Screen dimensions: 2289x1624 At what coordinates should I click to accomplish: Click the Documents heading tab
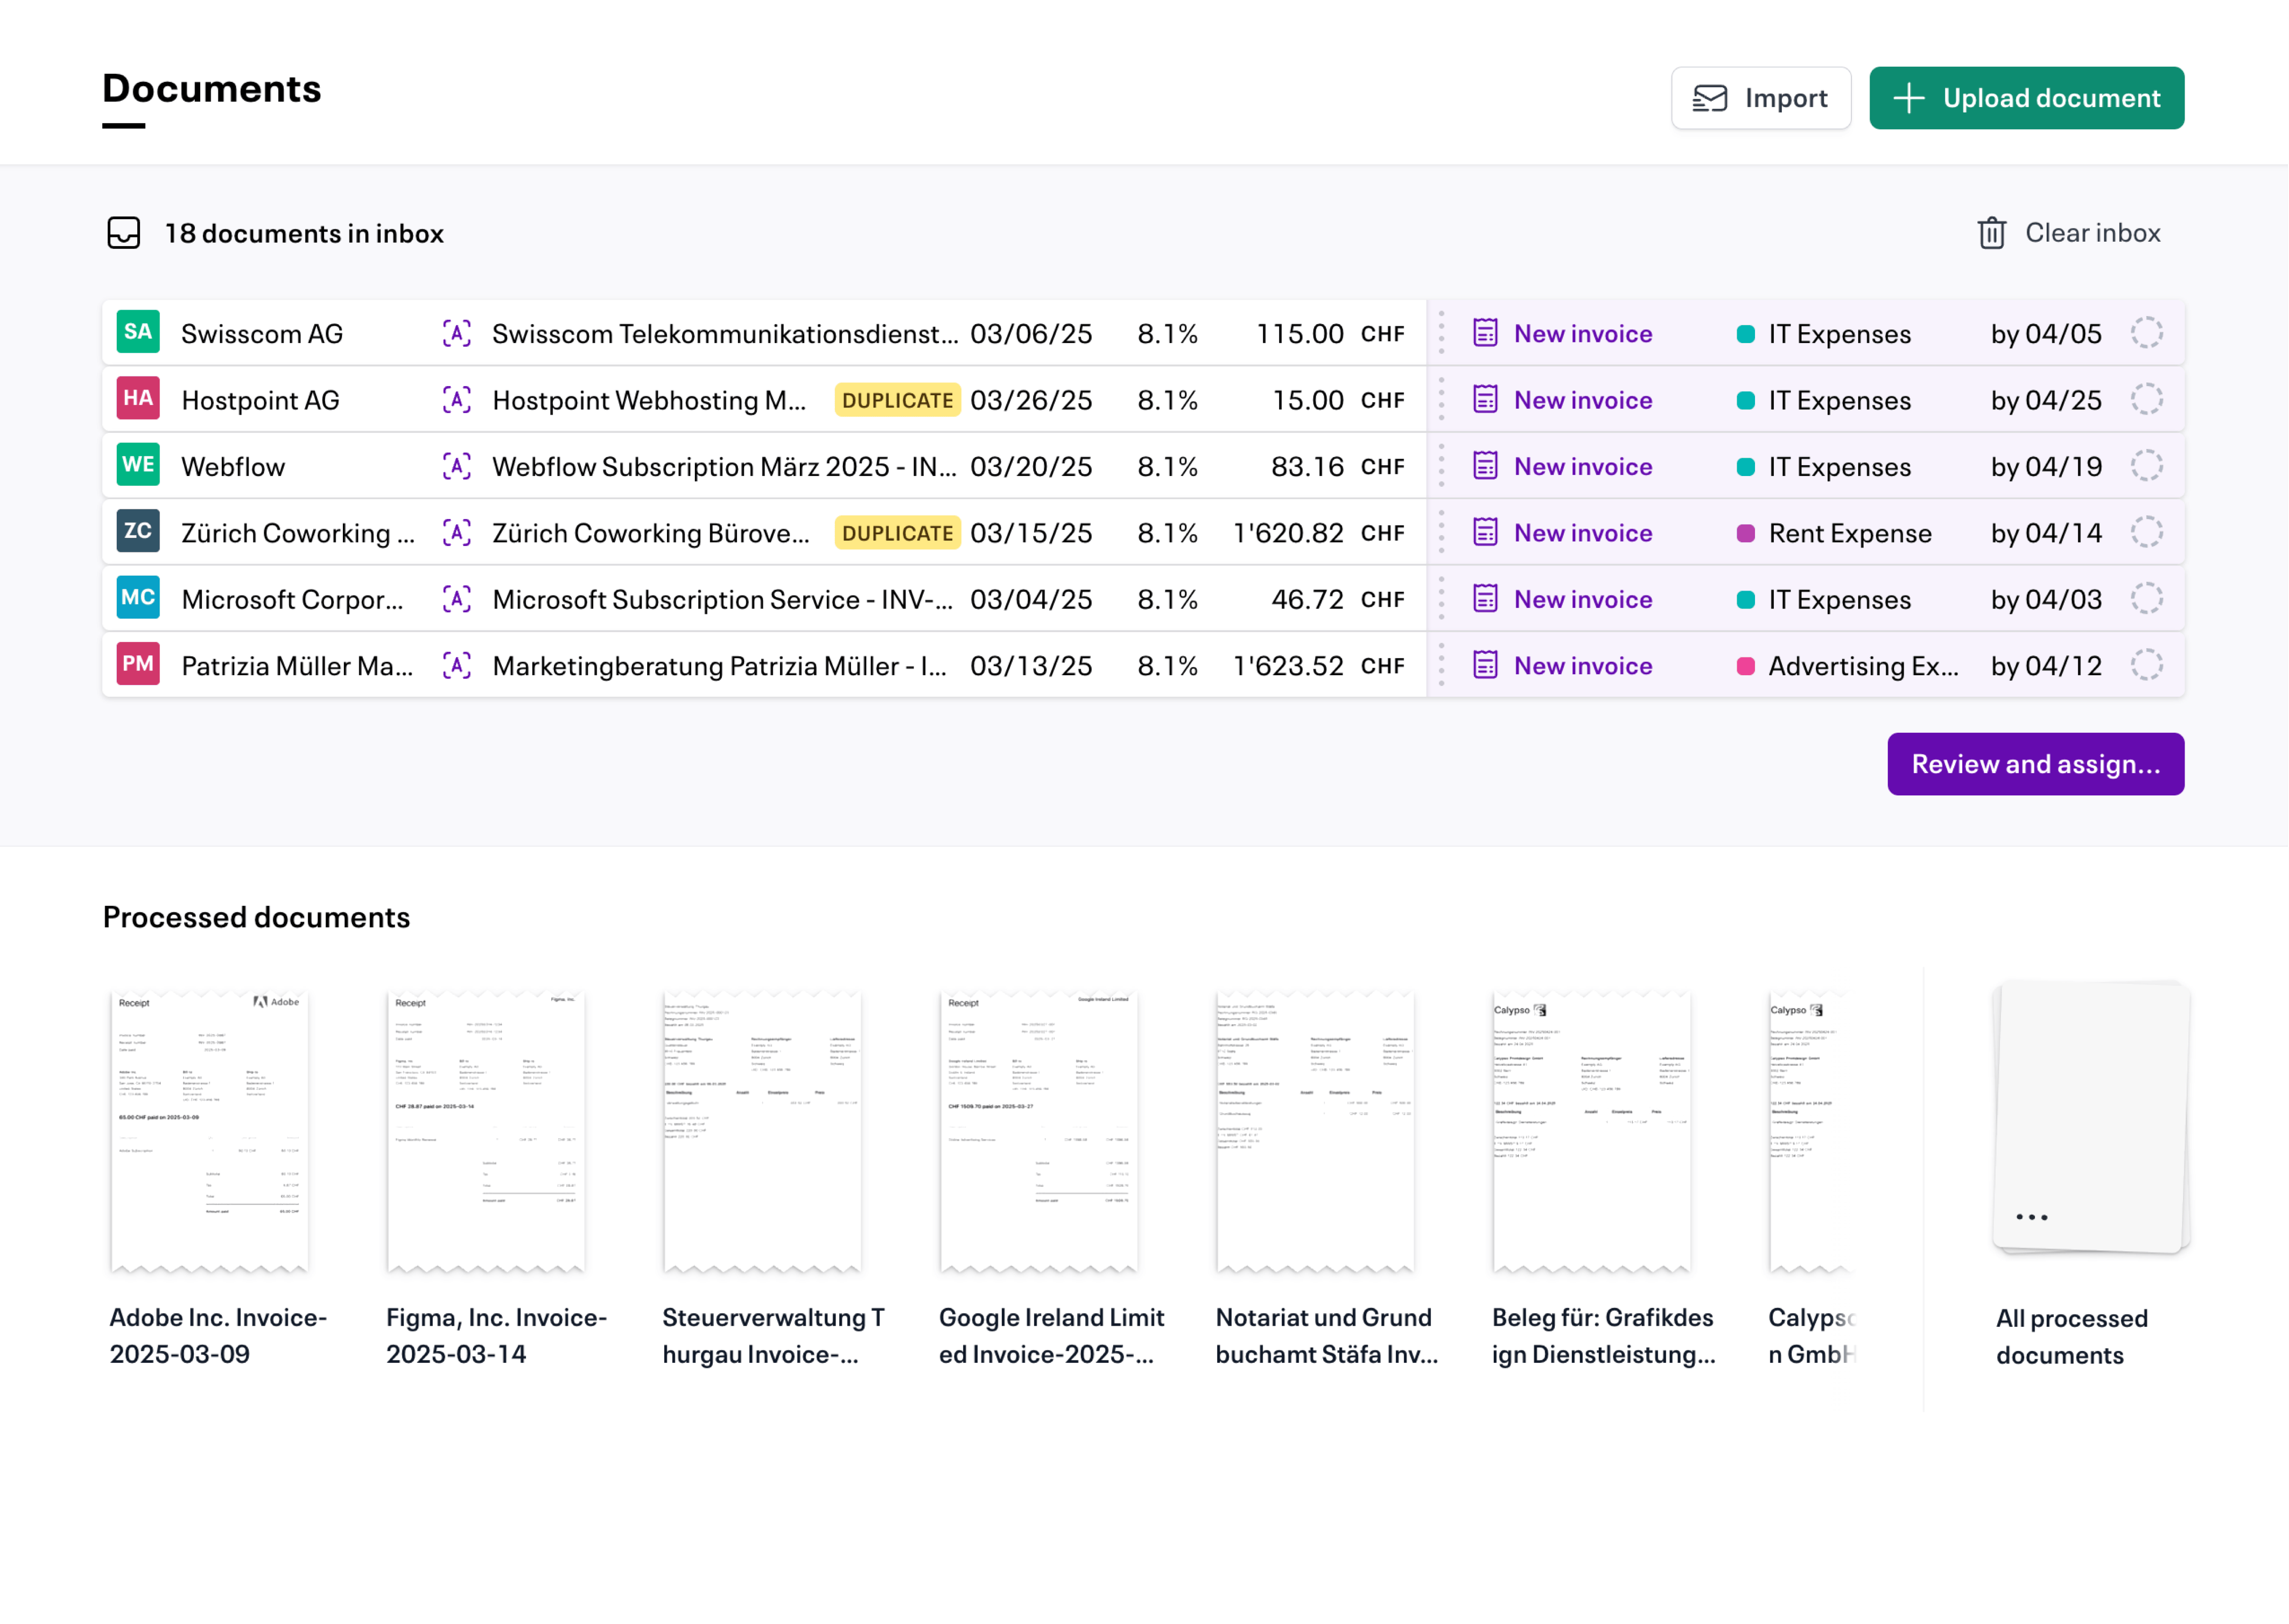coord(212,90)
